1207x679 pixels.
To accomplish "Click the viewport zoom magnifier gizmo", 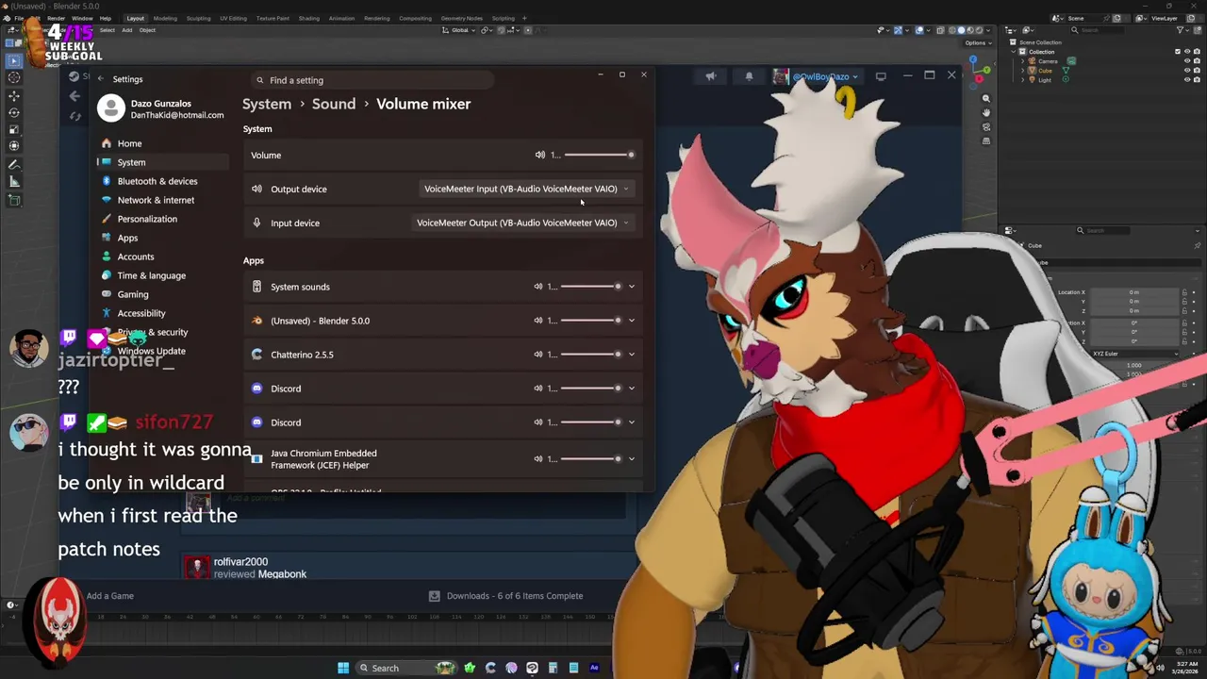I will (986, 98).
